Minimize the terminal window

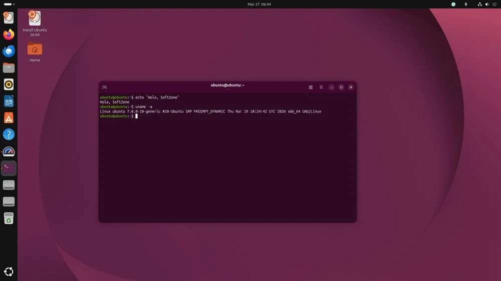(332, 87)
